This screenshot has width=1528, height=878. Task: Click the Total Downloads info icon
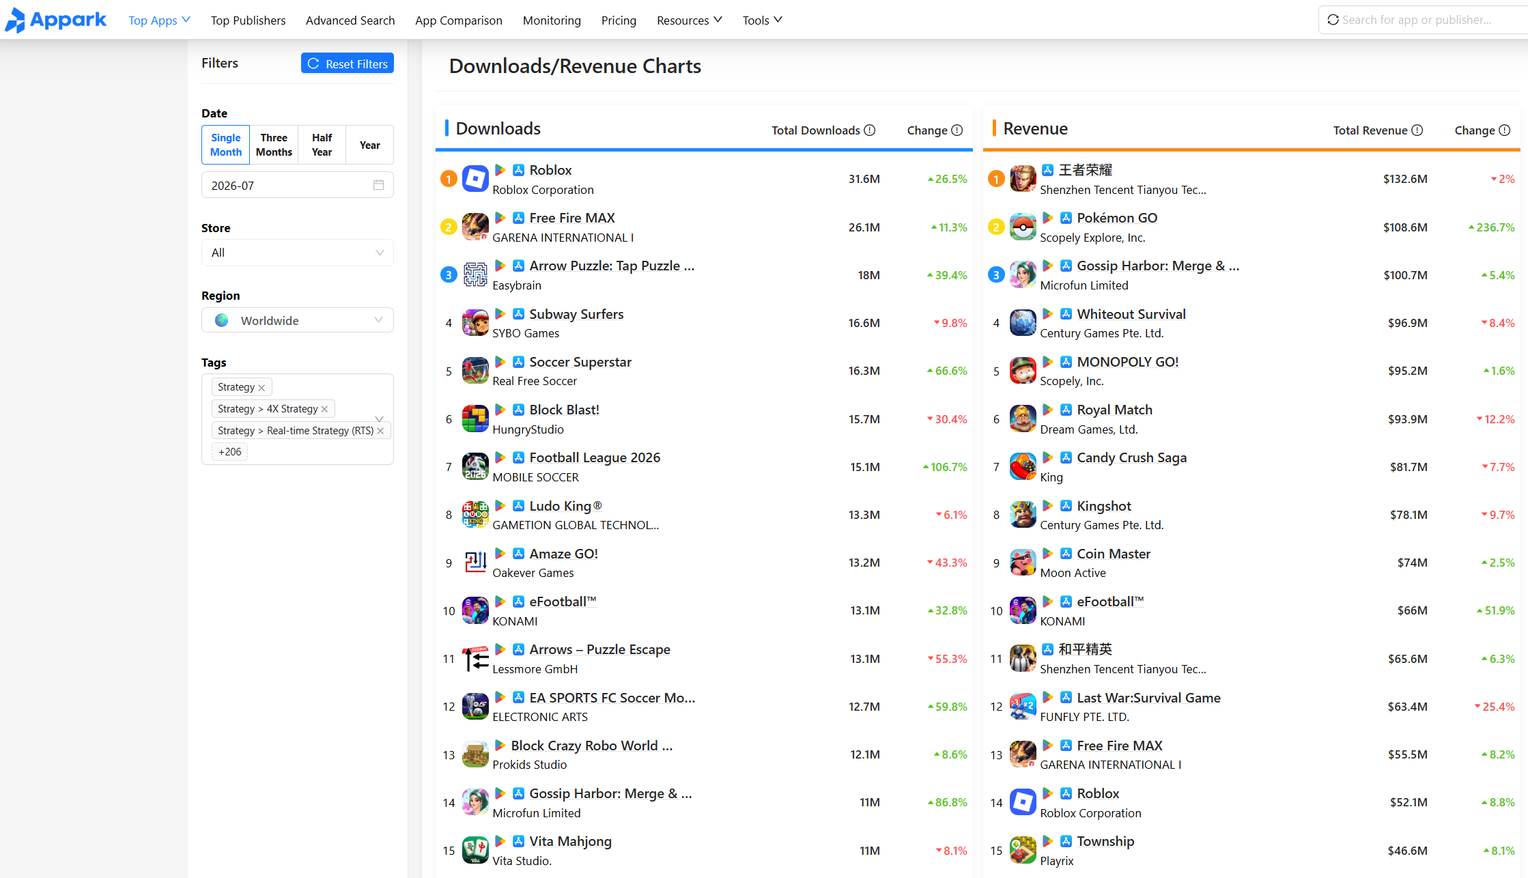click(x=870, y=130)
